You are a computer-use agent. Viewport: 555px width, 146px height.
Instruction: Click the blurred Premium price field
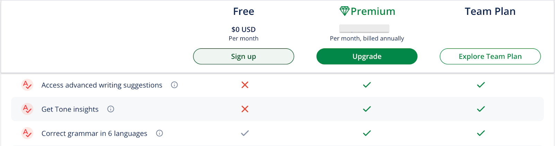(x=364, y=28)
